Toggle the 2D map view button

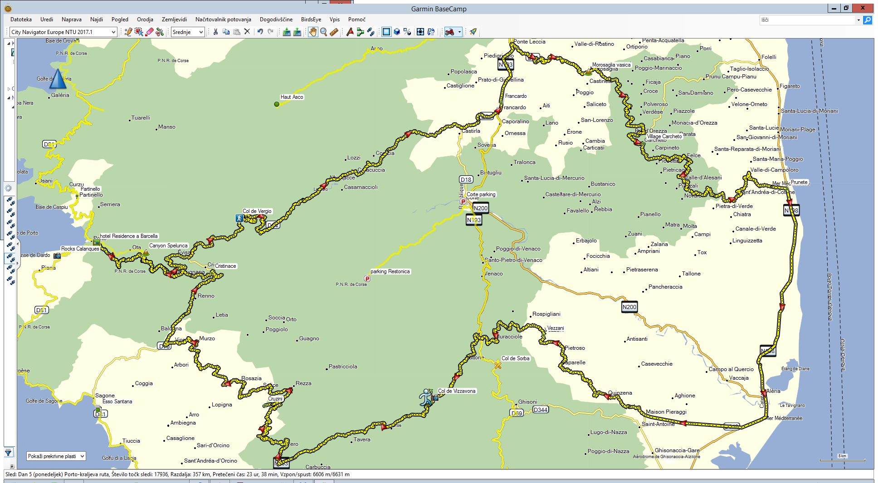tap(386, 32)
